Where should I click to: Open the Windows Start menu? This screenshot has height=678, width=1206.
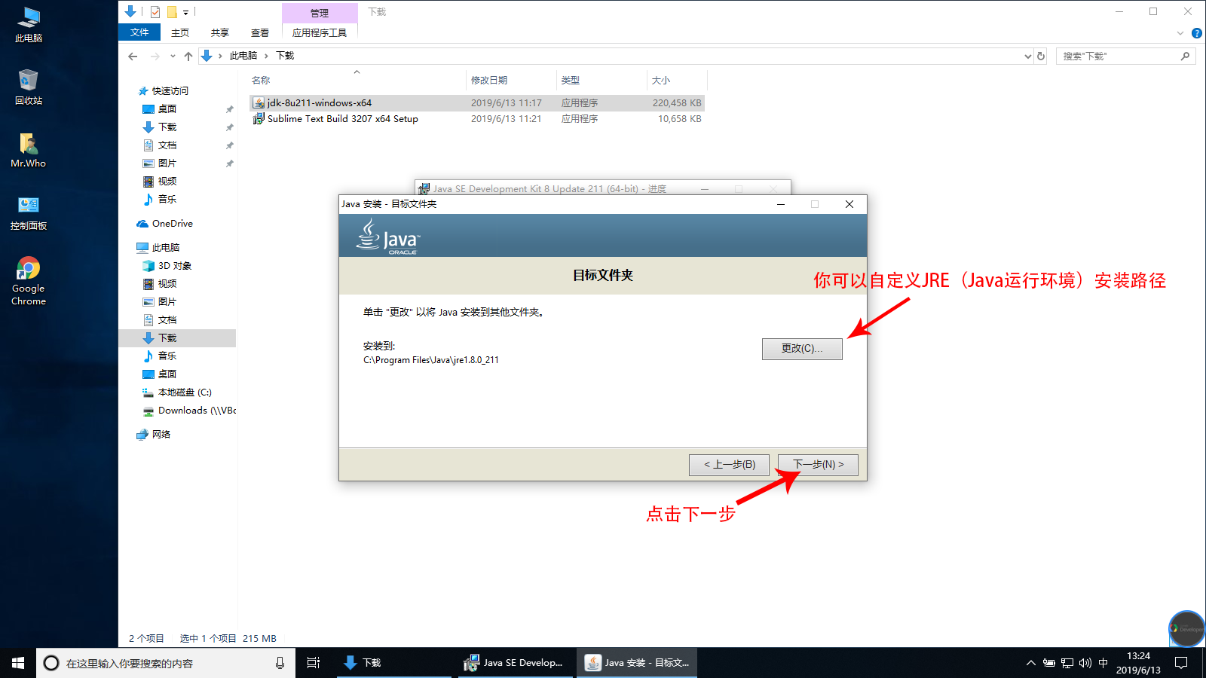click(x=18, y=663)
